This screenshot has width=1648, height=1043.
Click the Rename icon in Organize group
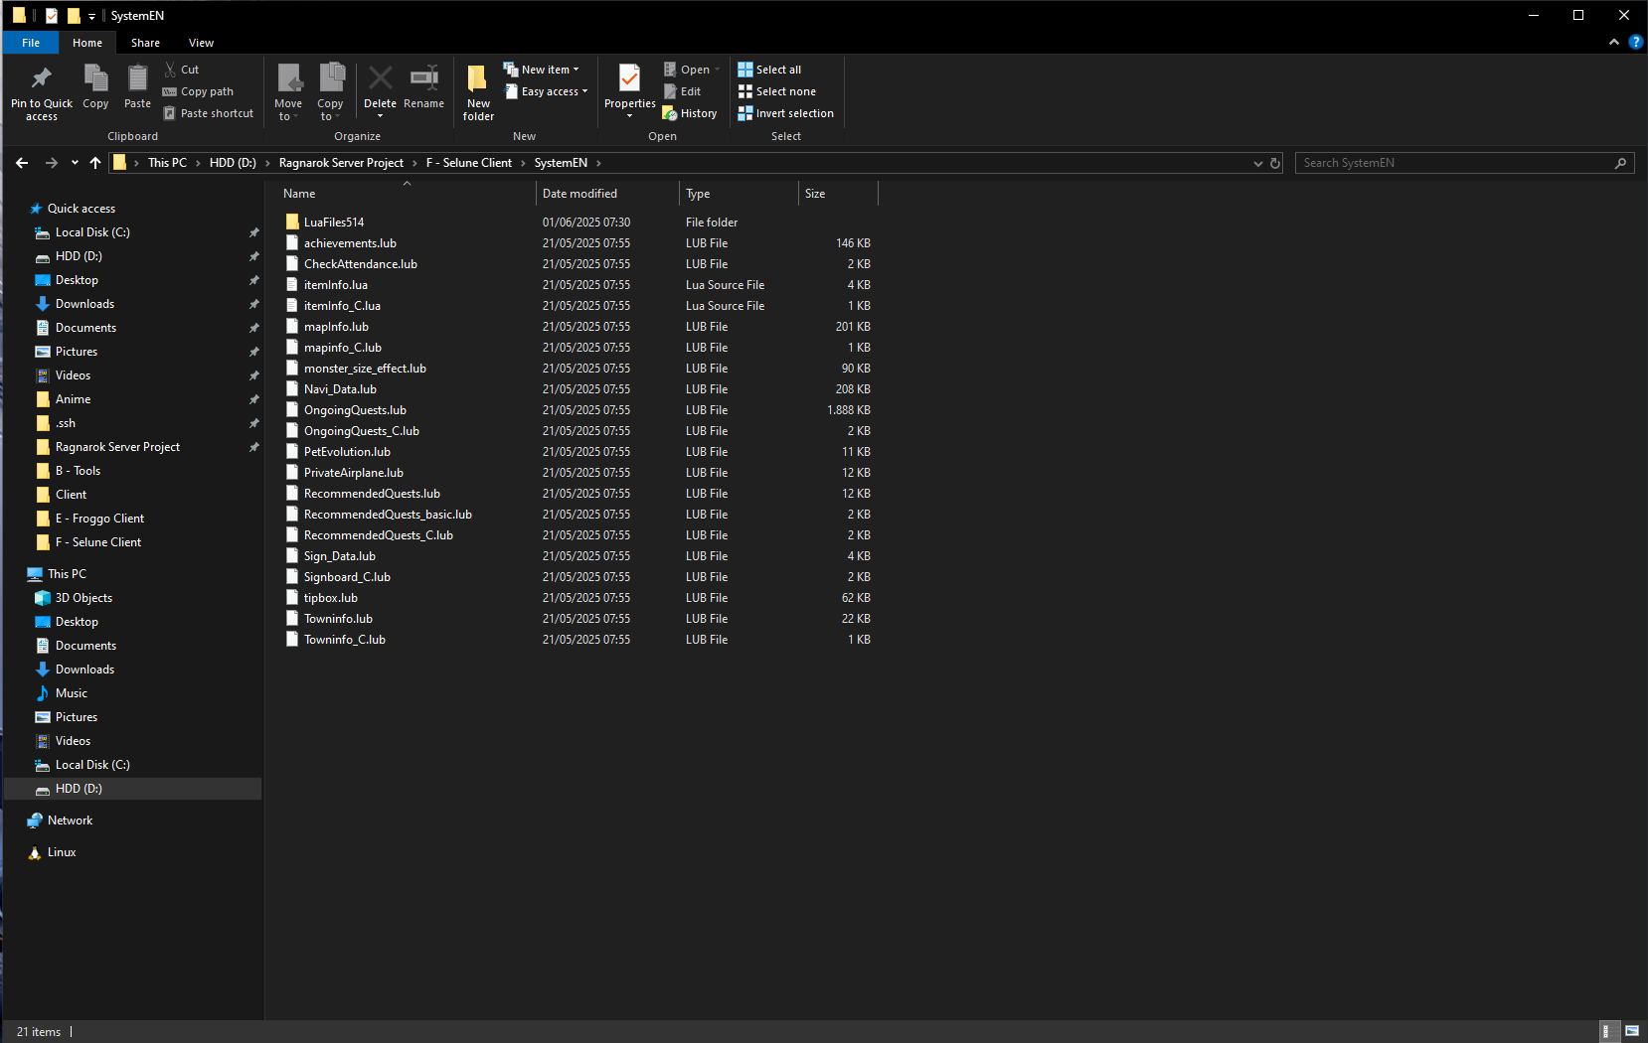424,78
